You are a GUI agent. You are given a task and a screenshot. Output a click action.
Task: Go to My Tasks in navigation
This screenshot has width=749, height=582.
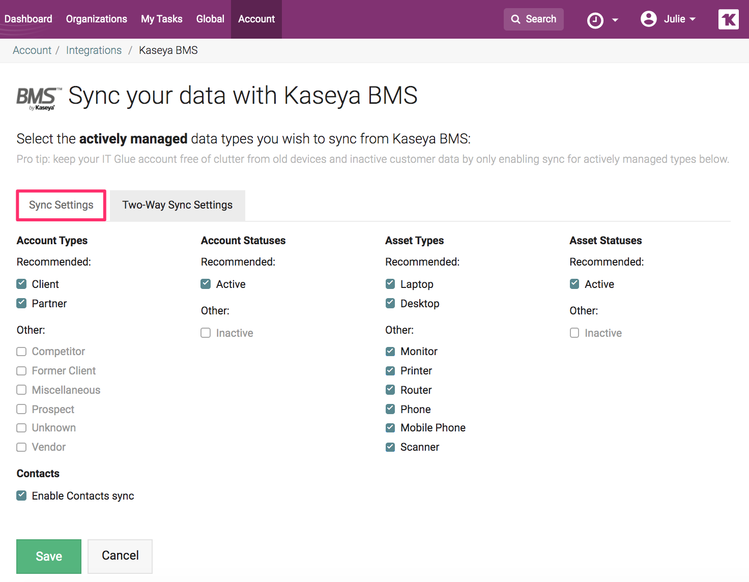pyautogui.click(x=161, y=19)
